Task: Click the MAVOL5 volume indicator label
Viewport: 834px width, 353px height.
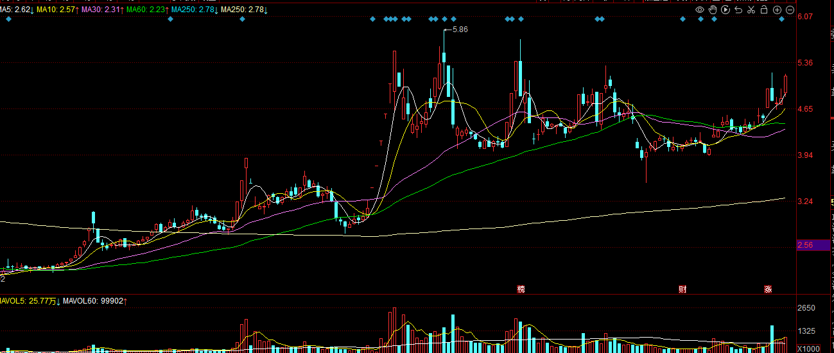Action: 30,300
